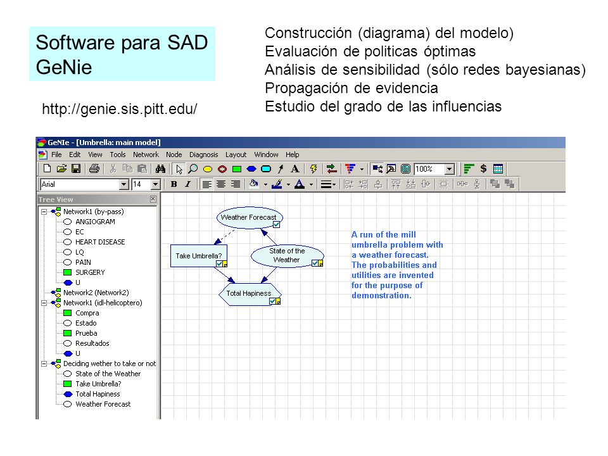Open the line color dropdown arrow

[x=288, y=184]
